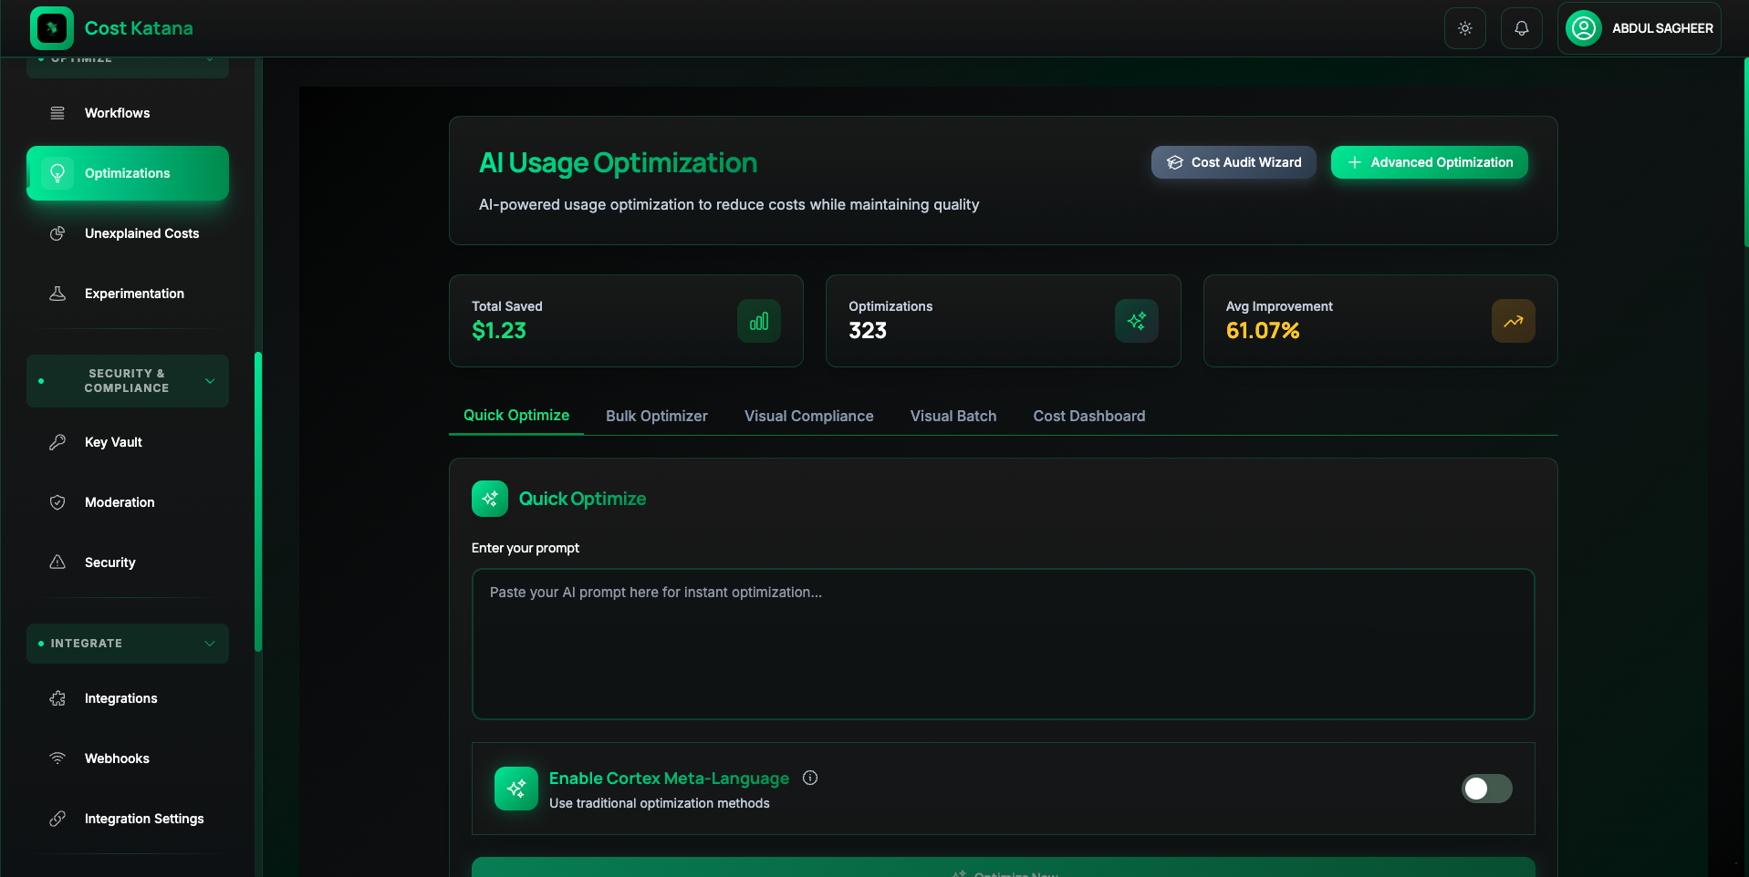Click the Optimizations sparkle card icon
This screenshot has height=877, width=1749.
[x=1137, y=321]
